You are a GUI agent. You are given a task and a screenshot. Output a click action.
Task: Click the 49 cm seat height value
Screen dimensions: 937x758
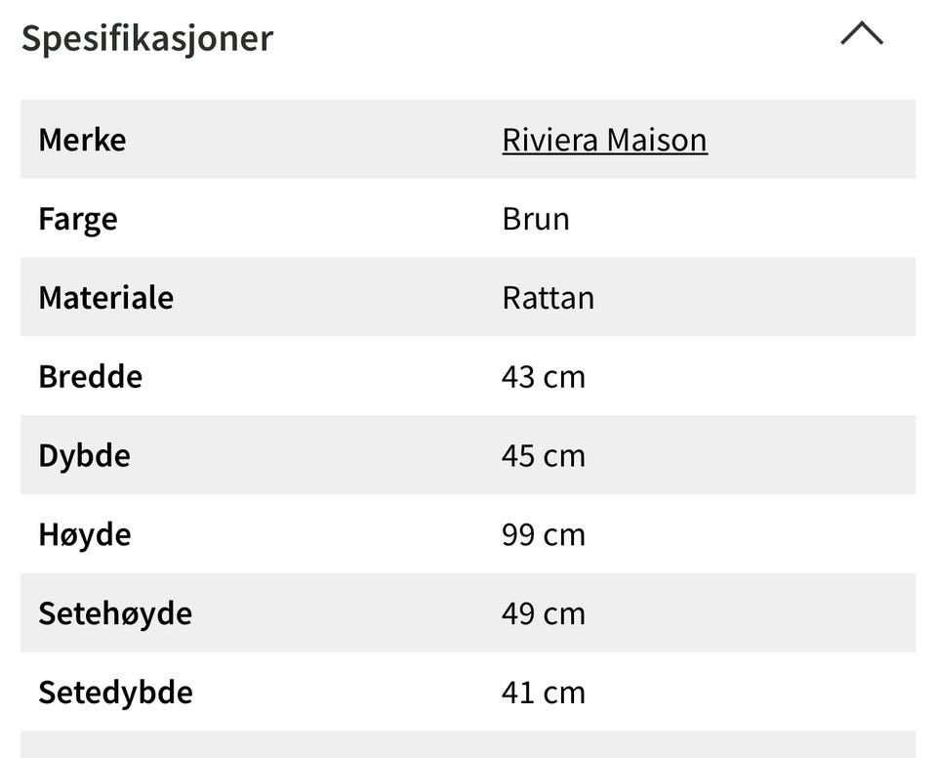coord(544,614)
